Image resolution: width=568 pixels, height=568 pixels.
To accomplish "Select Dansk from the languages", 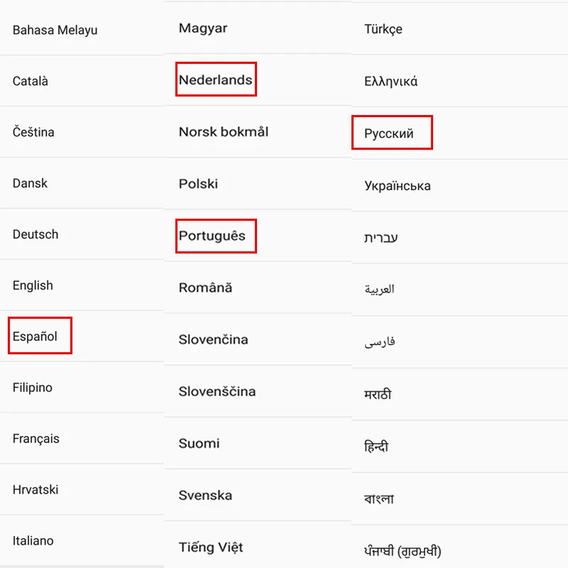I will point(30,183).
